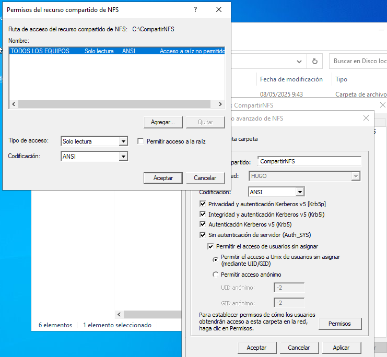Close the advanced NFS sharing dialog
Screen dimensions: 387x357
[x=366, y=118]
